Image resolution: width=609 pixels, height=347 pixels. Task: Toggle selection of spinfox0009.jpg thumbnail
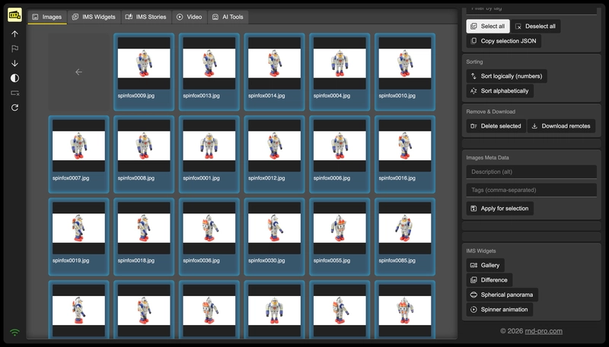(144, 72)
